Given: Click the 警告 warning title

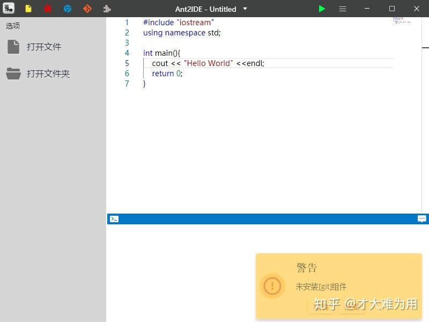Looking at the screenshot, I should tap(306, 268).
